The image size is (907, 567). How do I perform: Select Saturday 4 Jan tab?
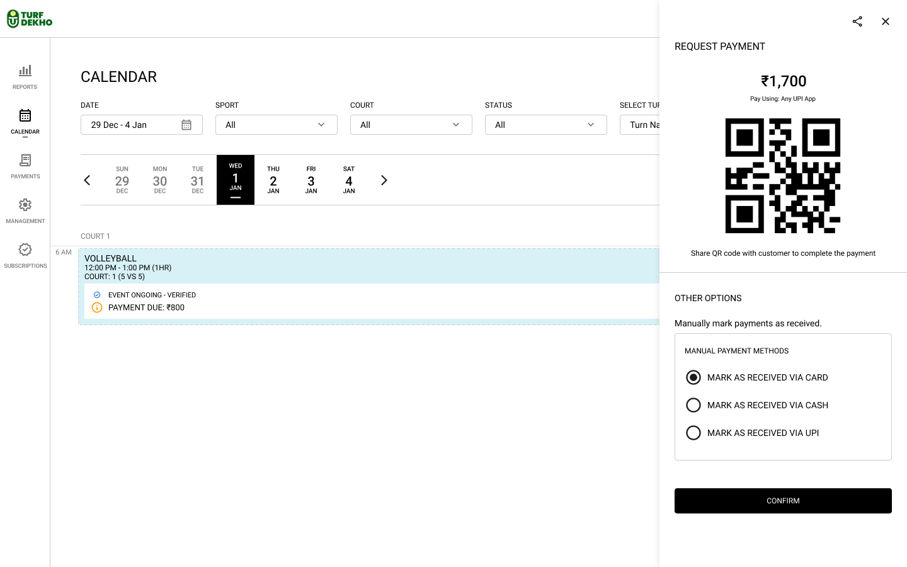349,180
